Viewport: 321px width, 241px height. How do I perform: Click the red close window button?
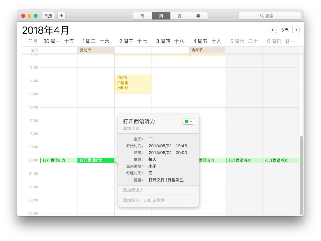[23, 16]
